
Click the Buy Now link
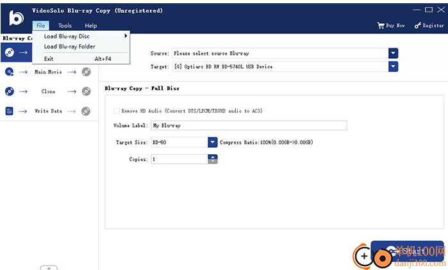[x=395, y=26]
